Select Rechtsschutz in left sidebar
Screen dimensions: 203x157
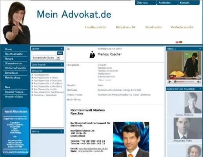click(x=13, y=77)
